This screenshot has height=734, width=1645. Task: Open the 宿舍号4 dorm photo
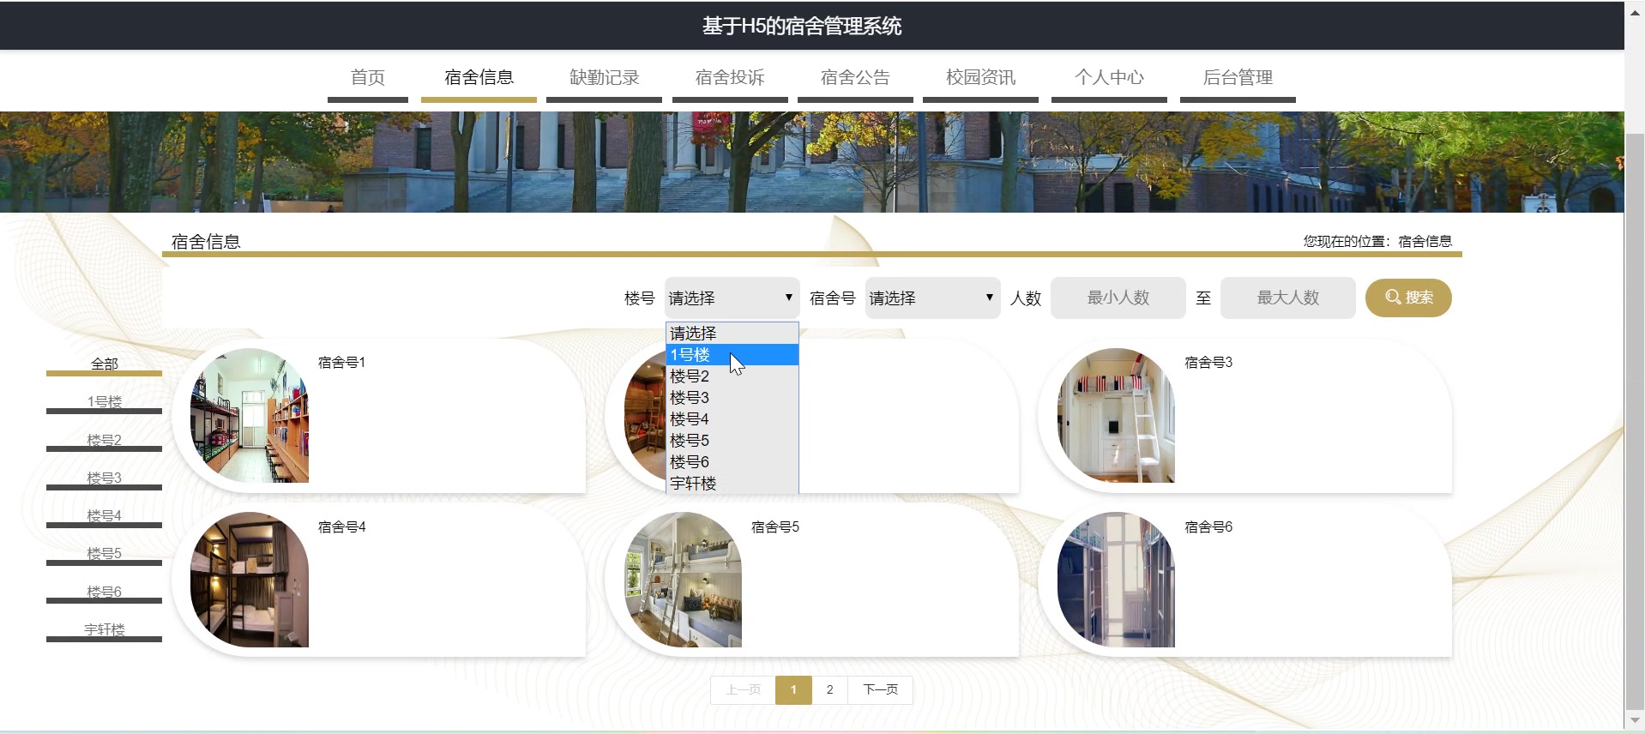coord(250,580)
